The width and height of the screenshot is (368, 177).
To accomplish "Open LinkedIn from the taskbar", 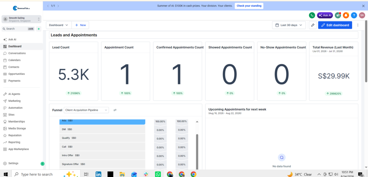I will (98, 174).
